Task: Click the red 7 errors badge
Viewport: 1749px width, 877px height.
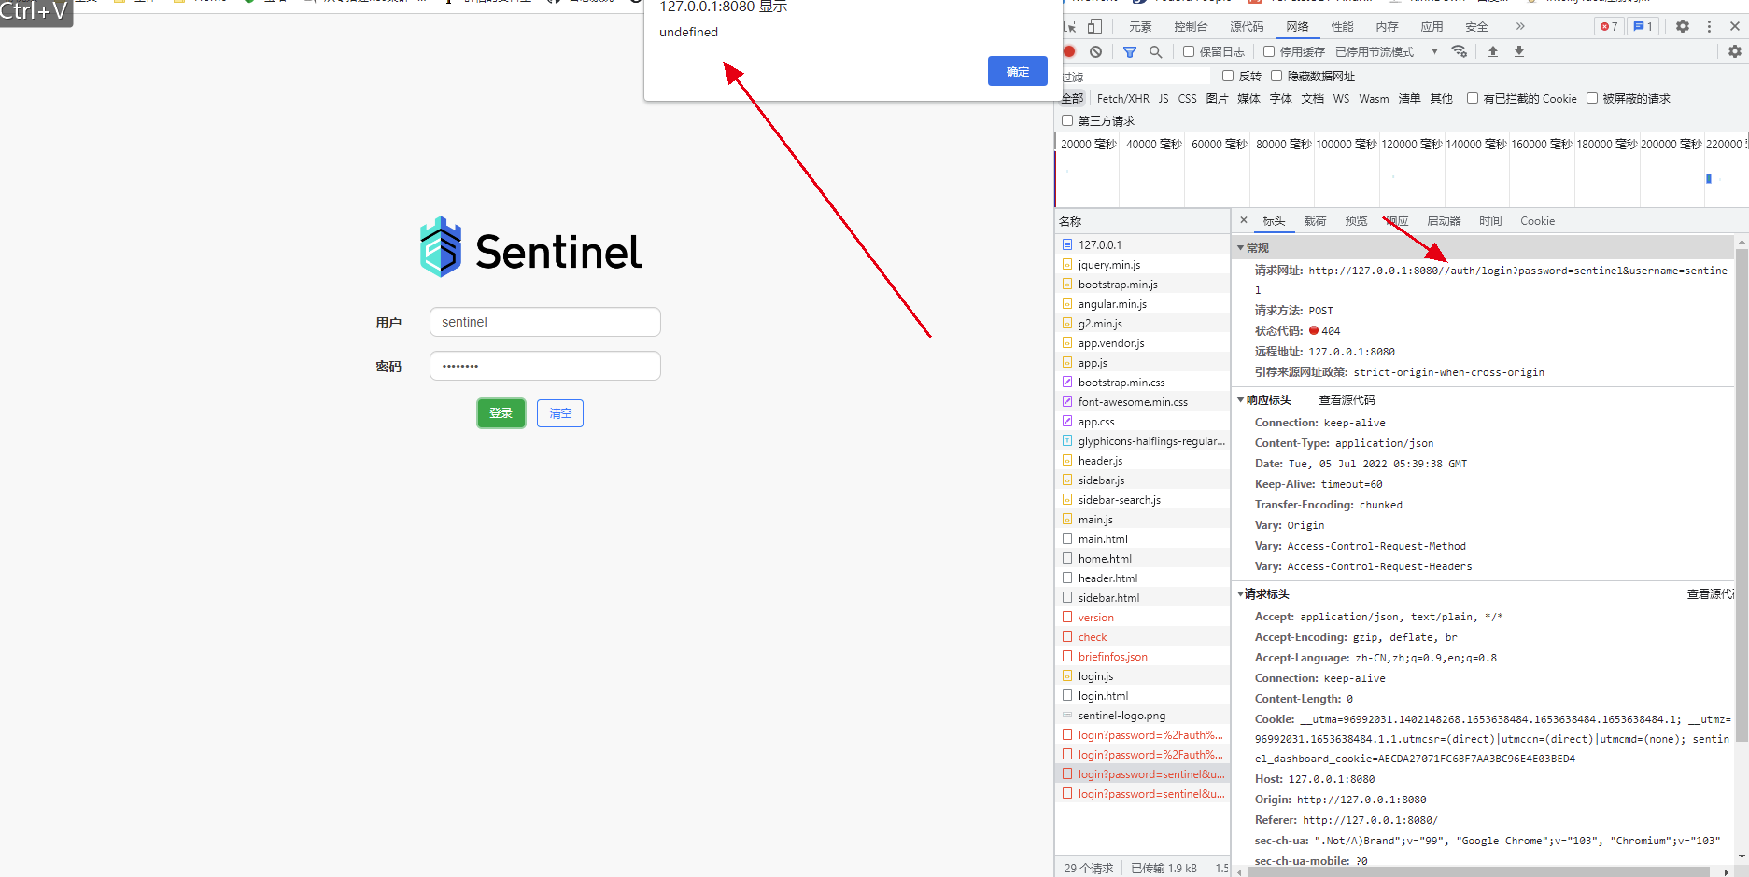Action: (x=1609, y=26)
